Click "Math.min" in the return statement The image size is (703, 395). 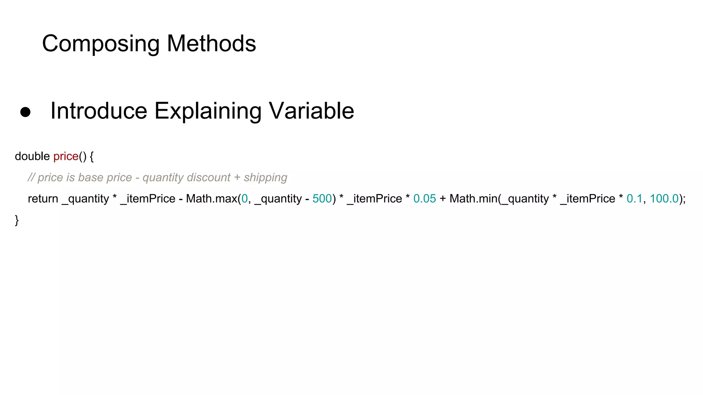tap(474, 199)
